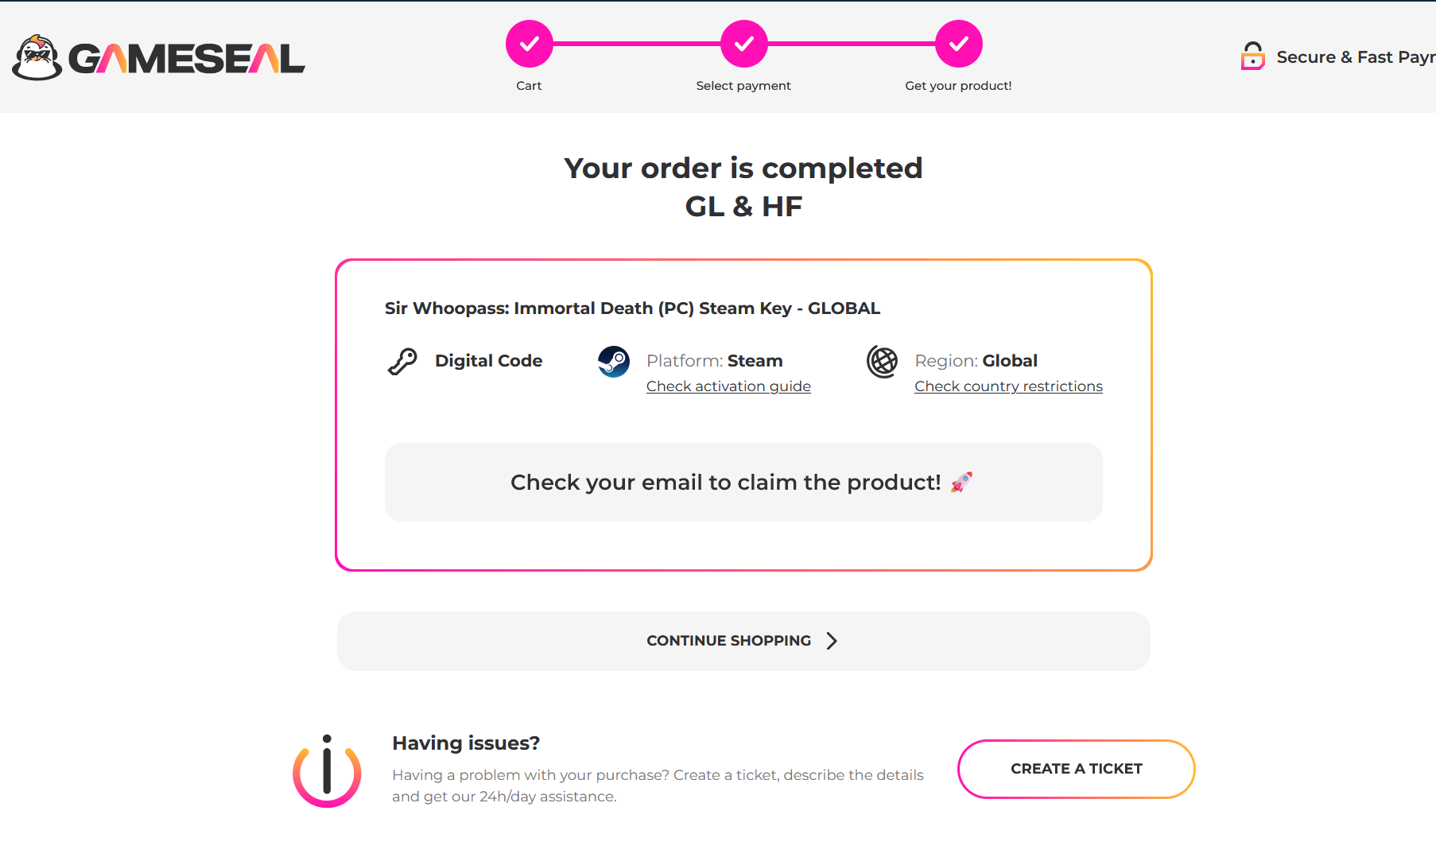1436x865 pixels.
Task: Click the Cart step checkmark circle
Action: (x=529, y=44)
